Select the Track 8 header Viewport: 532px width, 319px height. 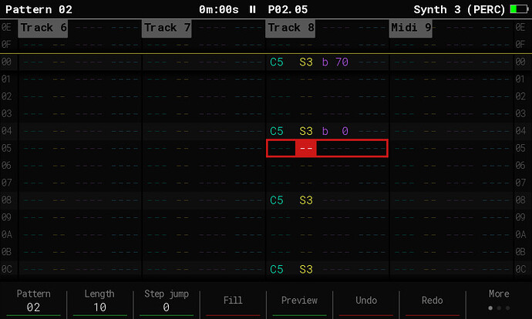(291, 28)
